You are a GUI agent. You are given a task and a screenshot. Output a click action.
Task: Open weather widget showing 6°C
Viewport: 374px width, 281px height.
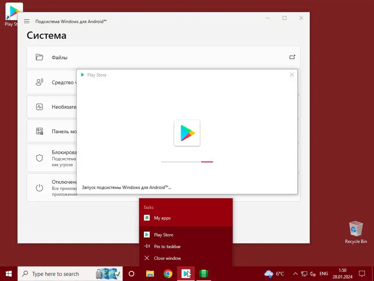point(274,274)
